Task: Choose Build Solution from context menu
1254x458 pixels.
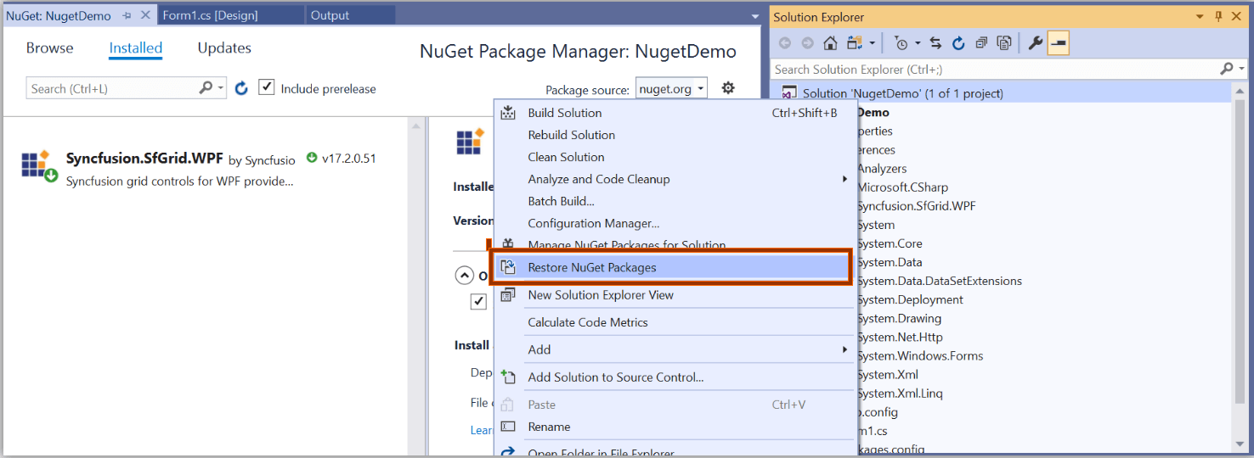Action: [564, 113]
